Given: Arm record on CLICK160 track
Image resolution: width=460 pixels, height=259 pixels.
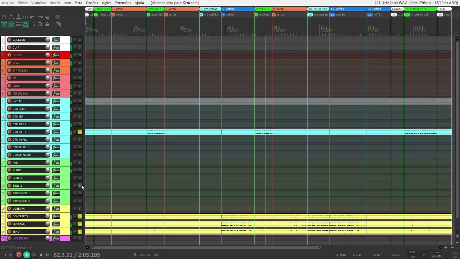Looking at the screenshot, I should point(9,40).
